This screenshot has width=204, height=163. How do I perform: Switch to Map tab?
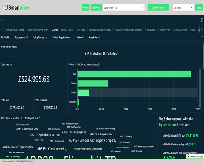click(193, 30)
